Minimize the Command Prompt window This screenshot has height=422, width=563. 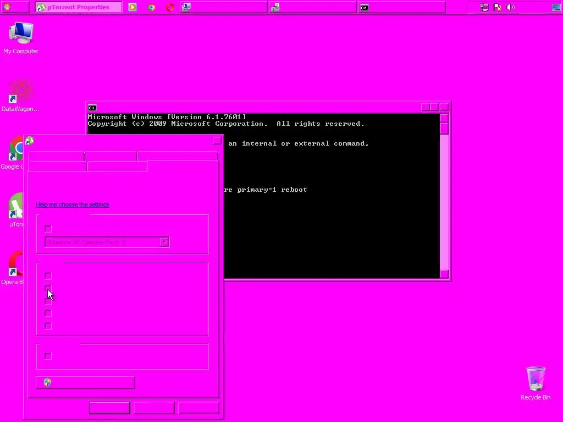[x=426, y=107]
